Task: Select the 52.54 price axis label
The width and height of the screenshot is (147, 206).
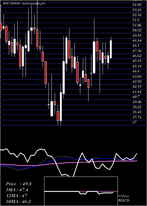Action: click(137, 15)
